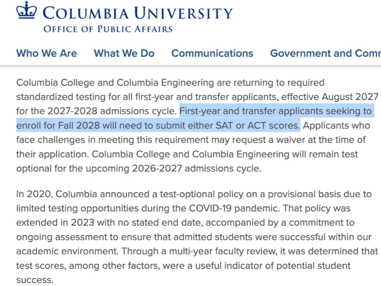Open the Government and Community menu item
Image resolution: width=381 pixels, height=286 pixels.
point(325,53)
